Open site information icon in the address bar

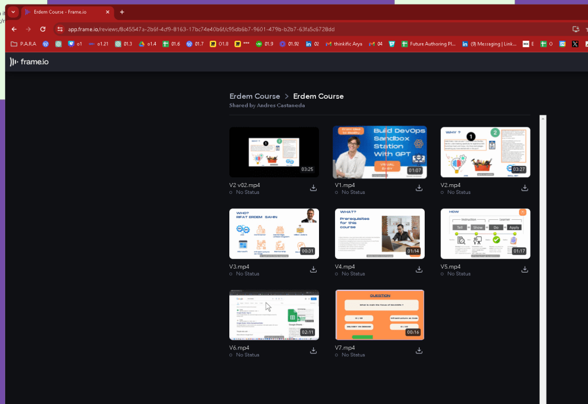[x=60, y=29]
